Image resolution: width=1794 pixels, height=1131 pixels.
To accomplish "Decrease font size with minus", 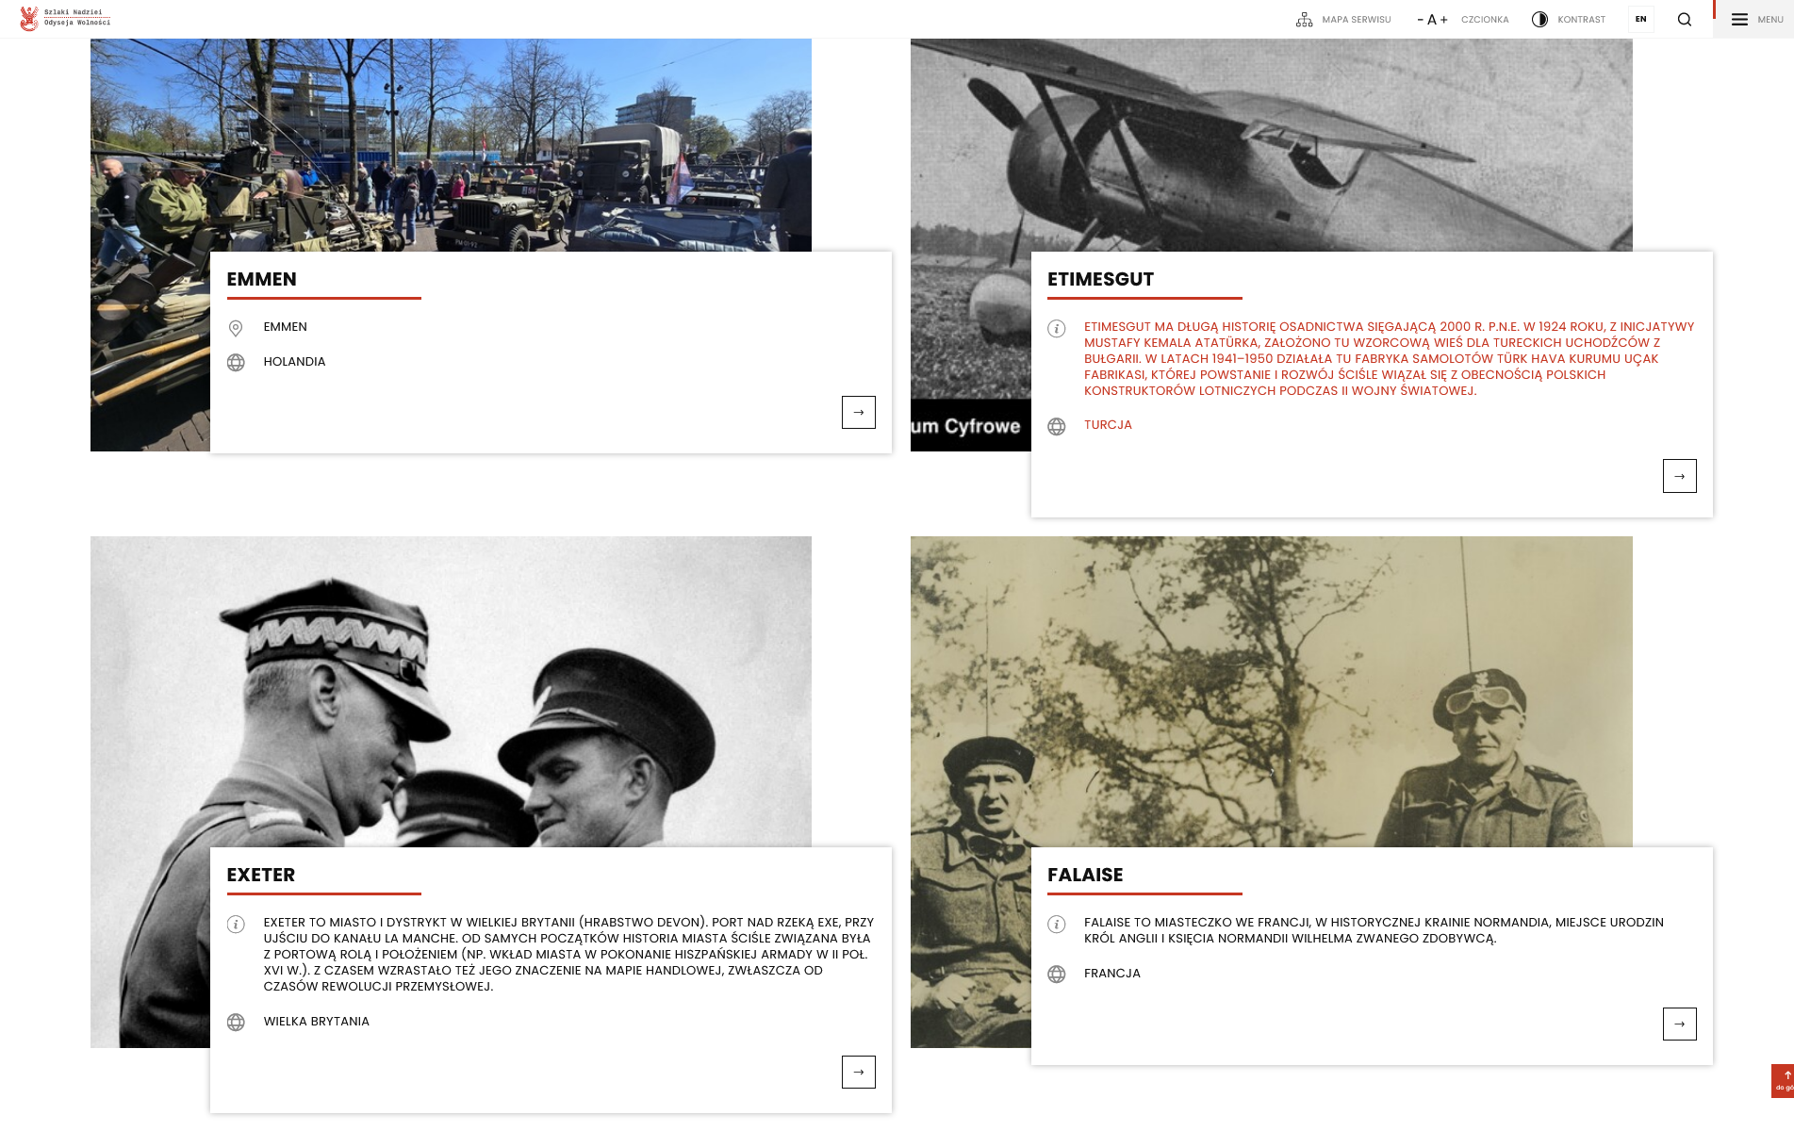I will (x=1420, y=20).
